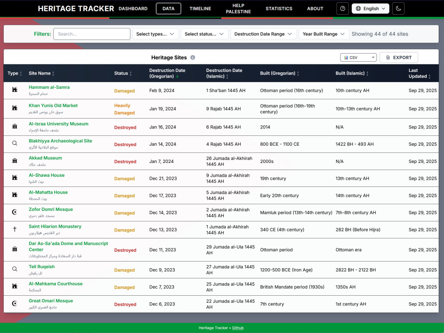
Task: Open the Help Palestine page
Action: point(238,8)
